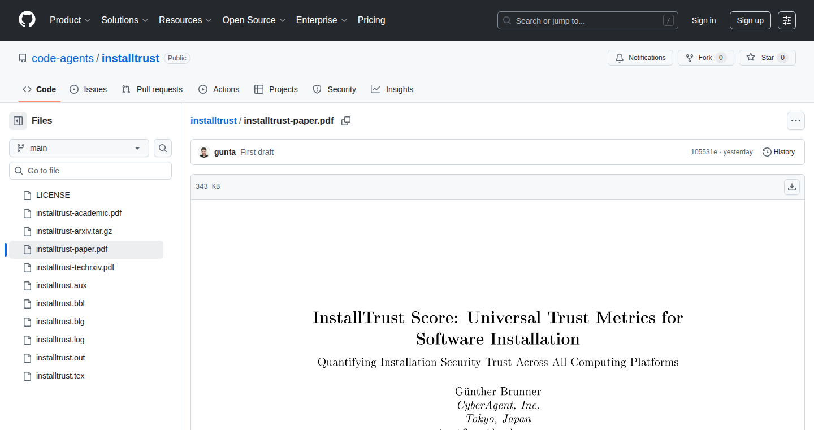The image size is (814, 430).
Task: Click installtrust breadcrumb link
Action: tap(214, 121)
